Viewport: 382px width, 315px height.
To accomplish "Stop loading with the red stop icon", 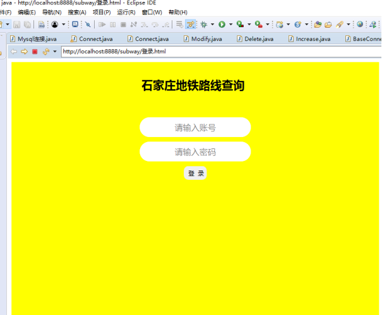I will 35,52.
